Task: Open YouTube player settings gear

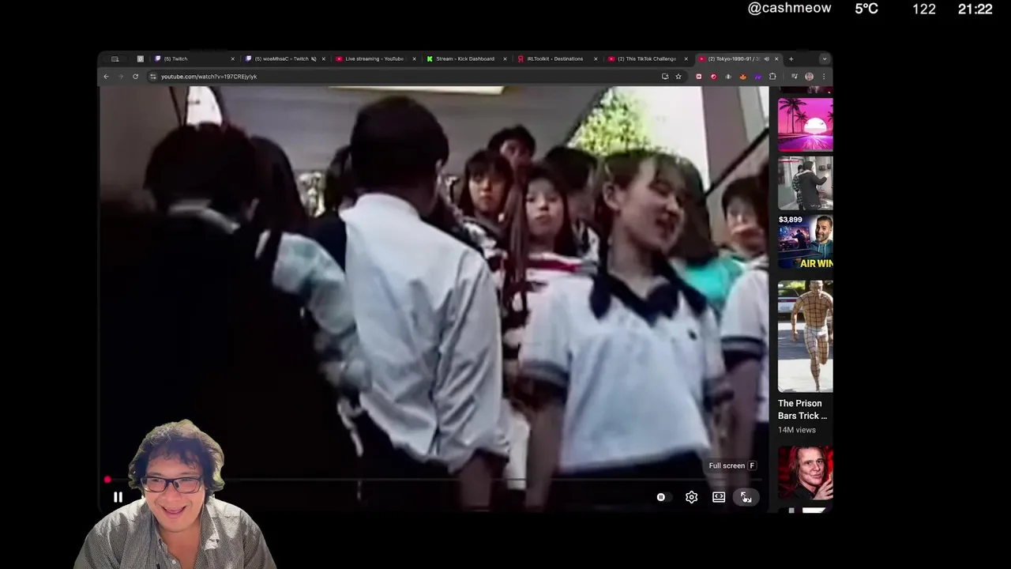Action: 691,497
